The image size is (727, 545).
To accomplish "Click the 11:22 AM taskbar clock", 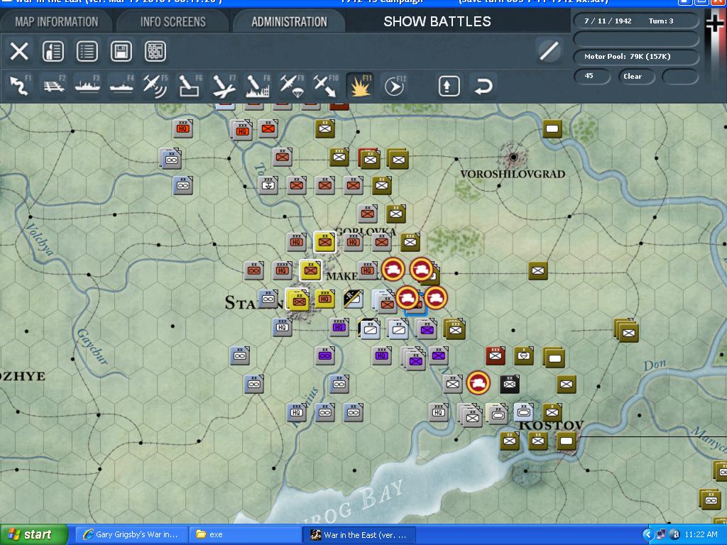I will [x=701, y=535].
